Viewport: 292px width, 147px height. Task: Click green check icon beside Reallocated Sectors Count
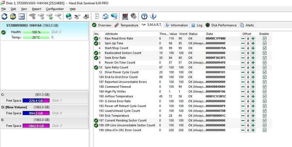point(96,53)
